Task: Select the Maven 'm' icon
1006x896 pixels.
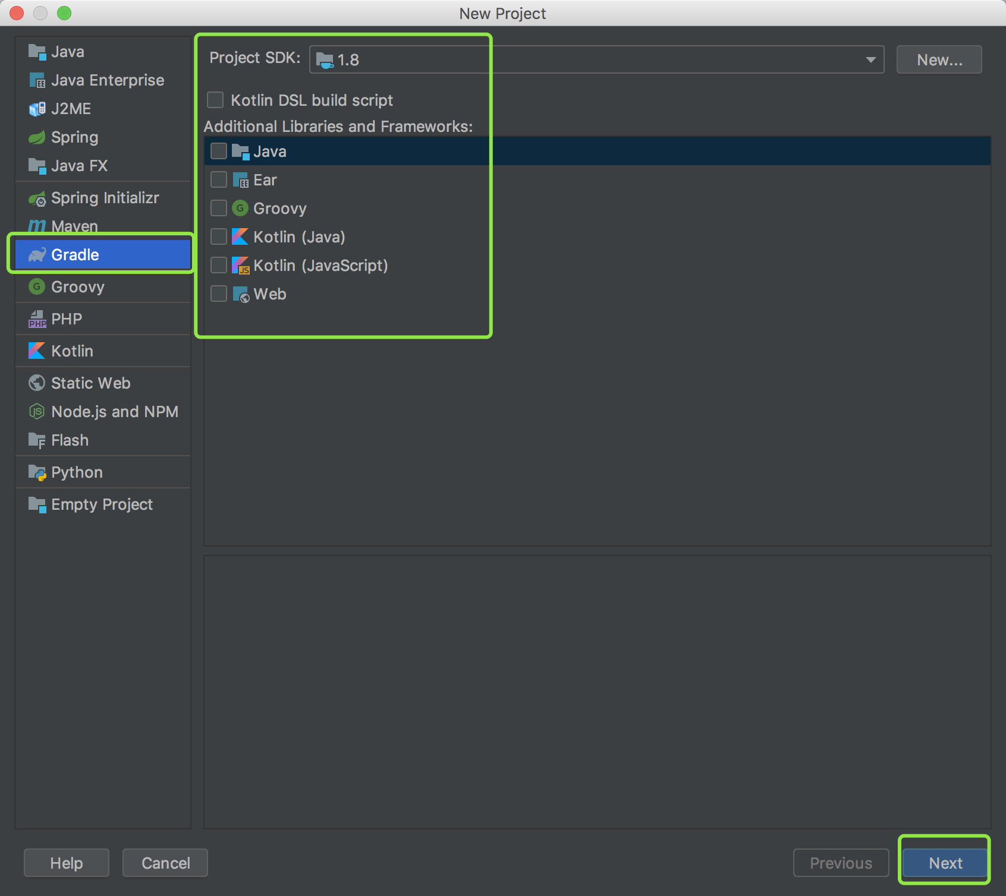Action: 37,226
